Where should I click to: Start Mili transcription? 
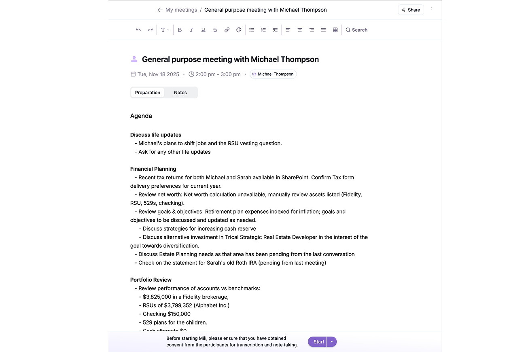click(318, 342)
